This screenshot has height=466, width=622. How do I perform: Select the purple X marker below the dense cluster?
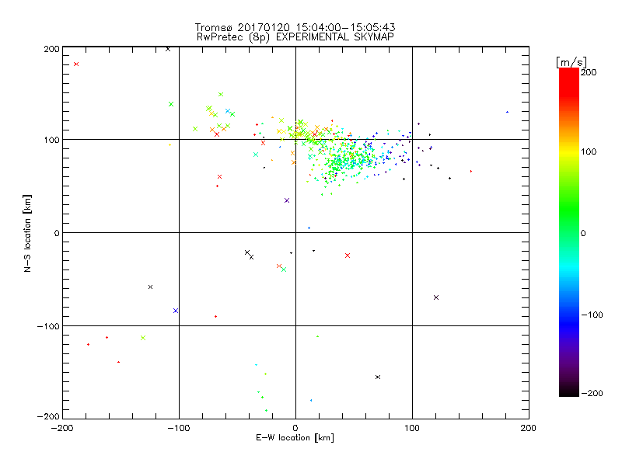(287, 200)
